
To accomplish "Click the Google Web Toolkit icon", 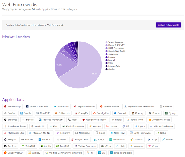I will point(84,120).
